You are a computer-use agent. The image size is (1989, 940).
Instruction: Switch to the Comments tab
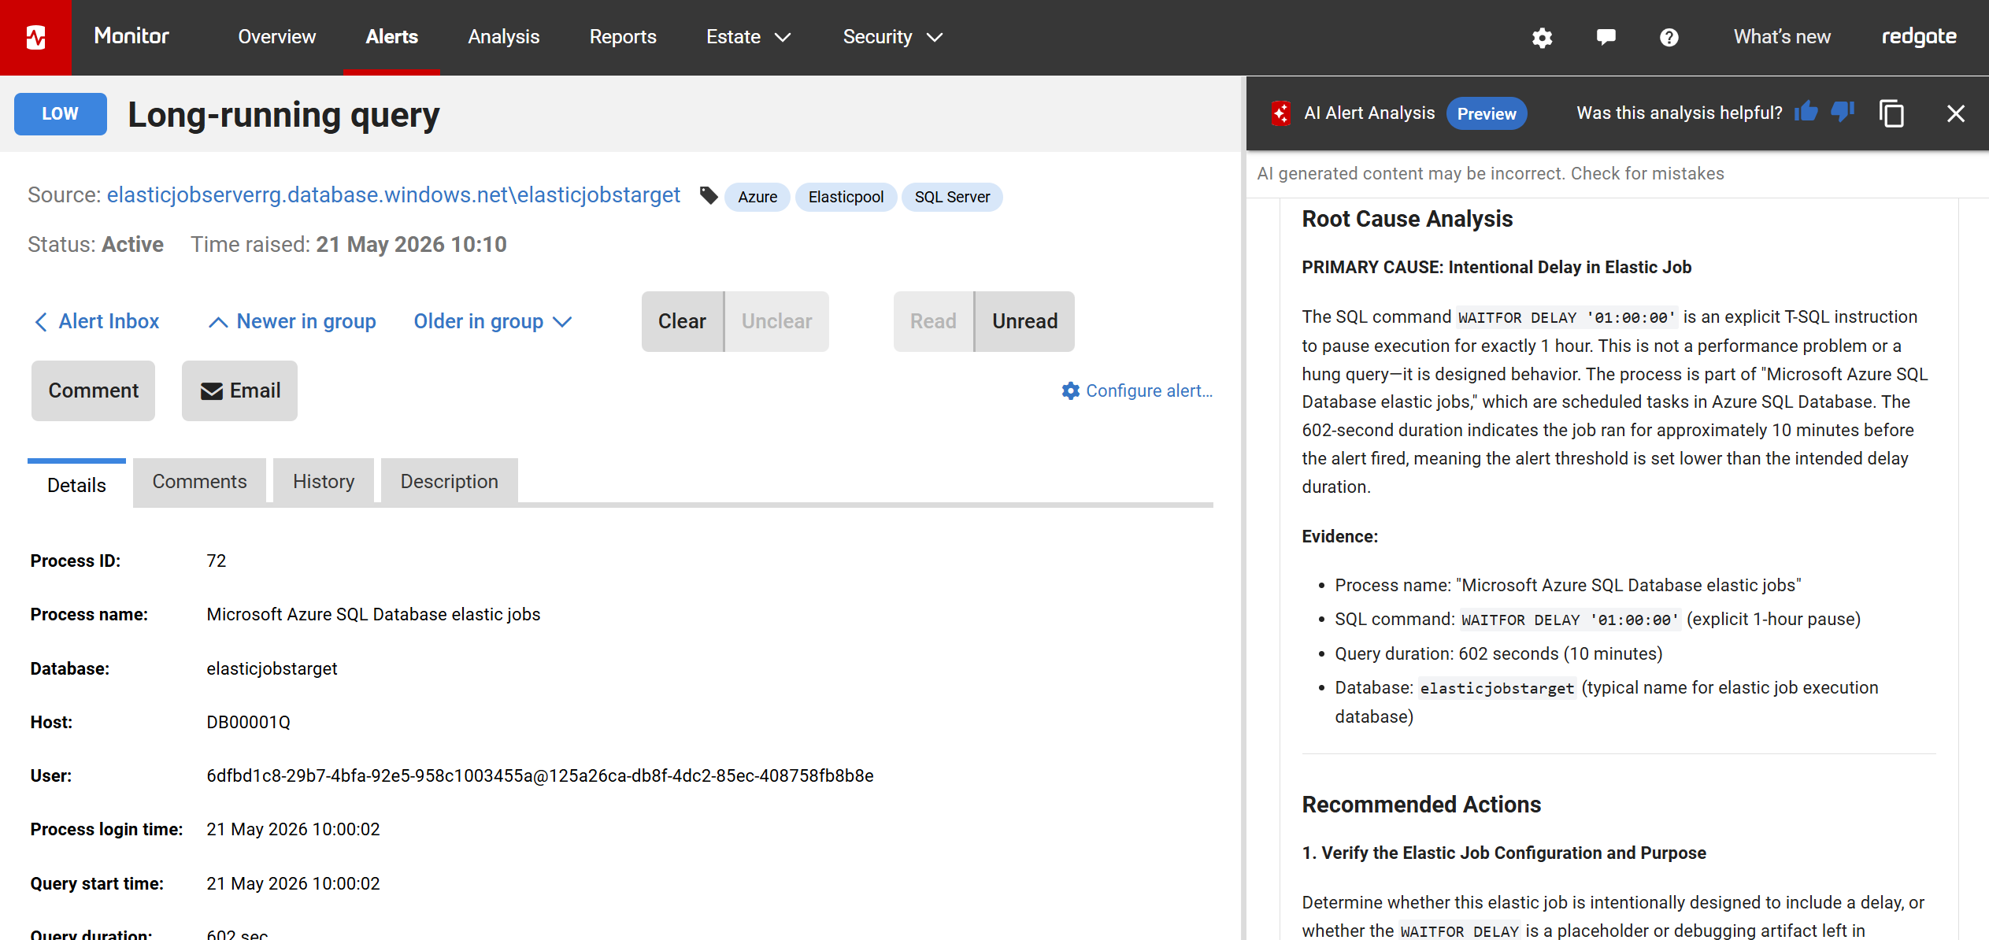click(x=199, y=481)
